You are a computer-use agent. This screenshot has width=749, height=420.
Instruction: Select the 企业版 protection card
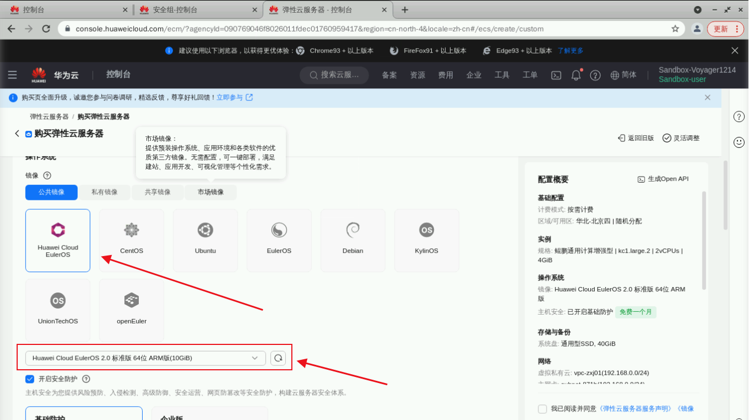(209, 413)
